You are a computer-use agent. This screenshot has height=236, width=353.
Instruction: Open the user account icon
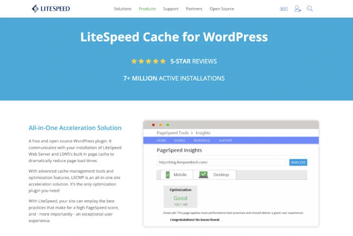(x=297, y=9)
